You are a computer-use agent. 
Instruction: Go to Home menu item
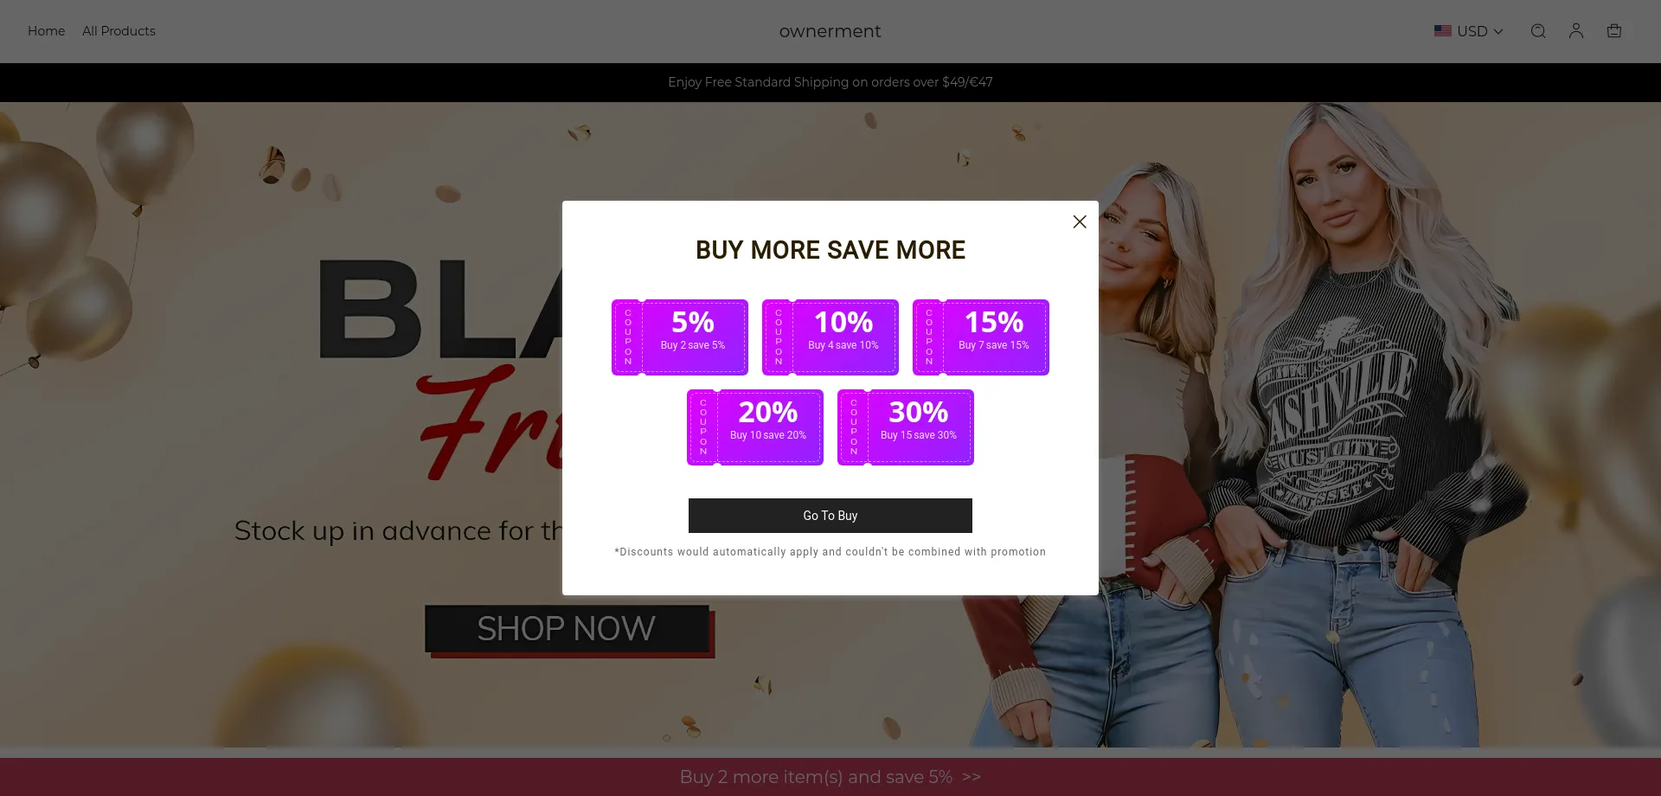pos(47,31)
